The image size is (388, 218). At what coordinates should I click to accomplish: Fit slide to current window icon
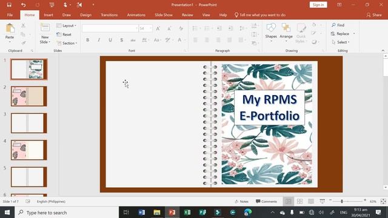click(383, 202)
